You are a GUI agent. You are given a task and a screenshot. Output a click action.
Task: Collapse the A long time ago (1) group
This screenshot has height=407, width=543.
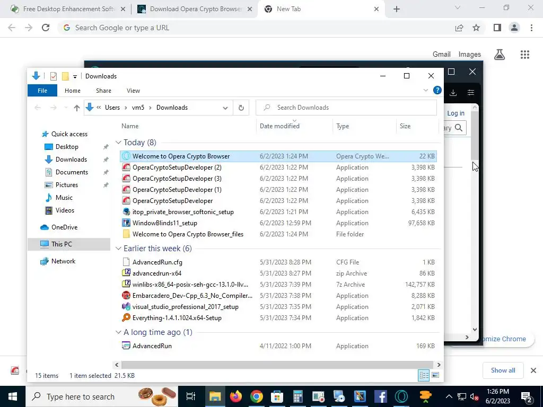tap(118, 332)
